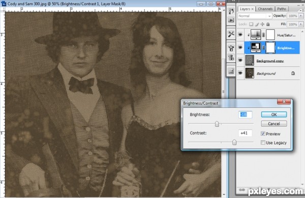This screenshot has height=198, width=305.
Task: Click the Background layer padlock icon
Action: (x=293, y=73)
